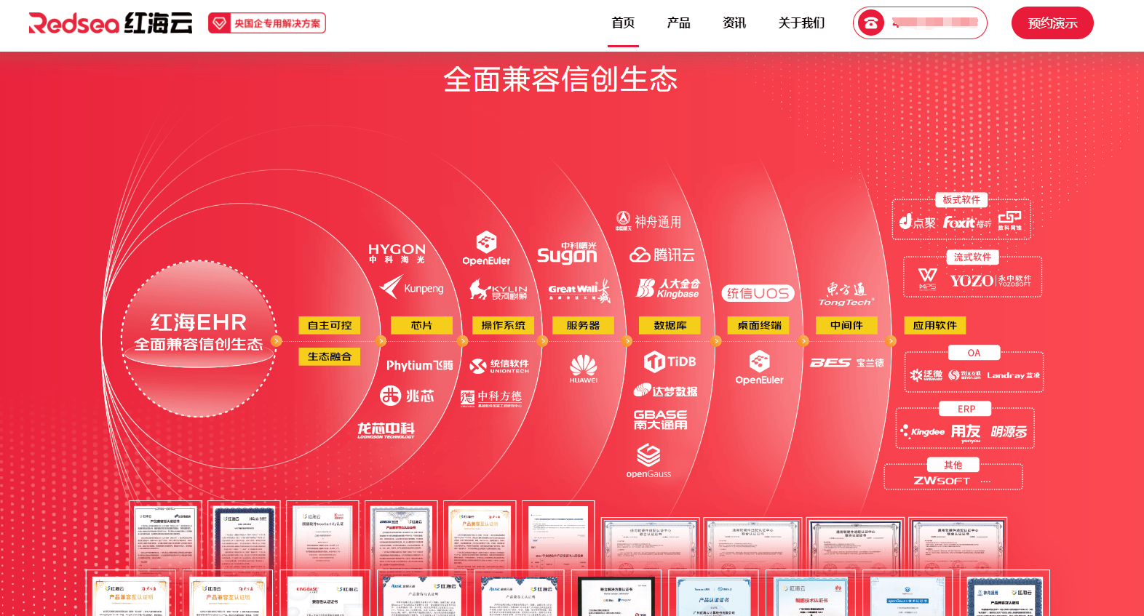This screenshot has height=616, width=1144.
Task: Click the 东方通 TongTech logo
Action: (846, 295)
